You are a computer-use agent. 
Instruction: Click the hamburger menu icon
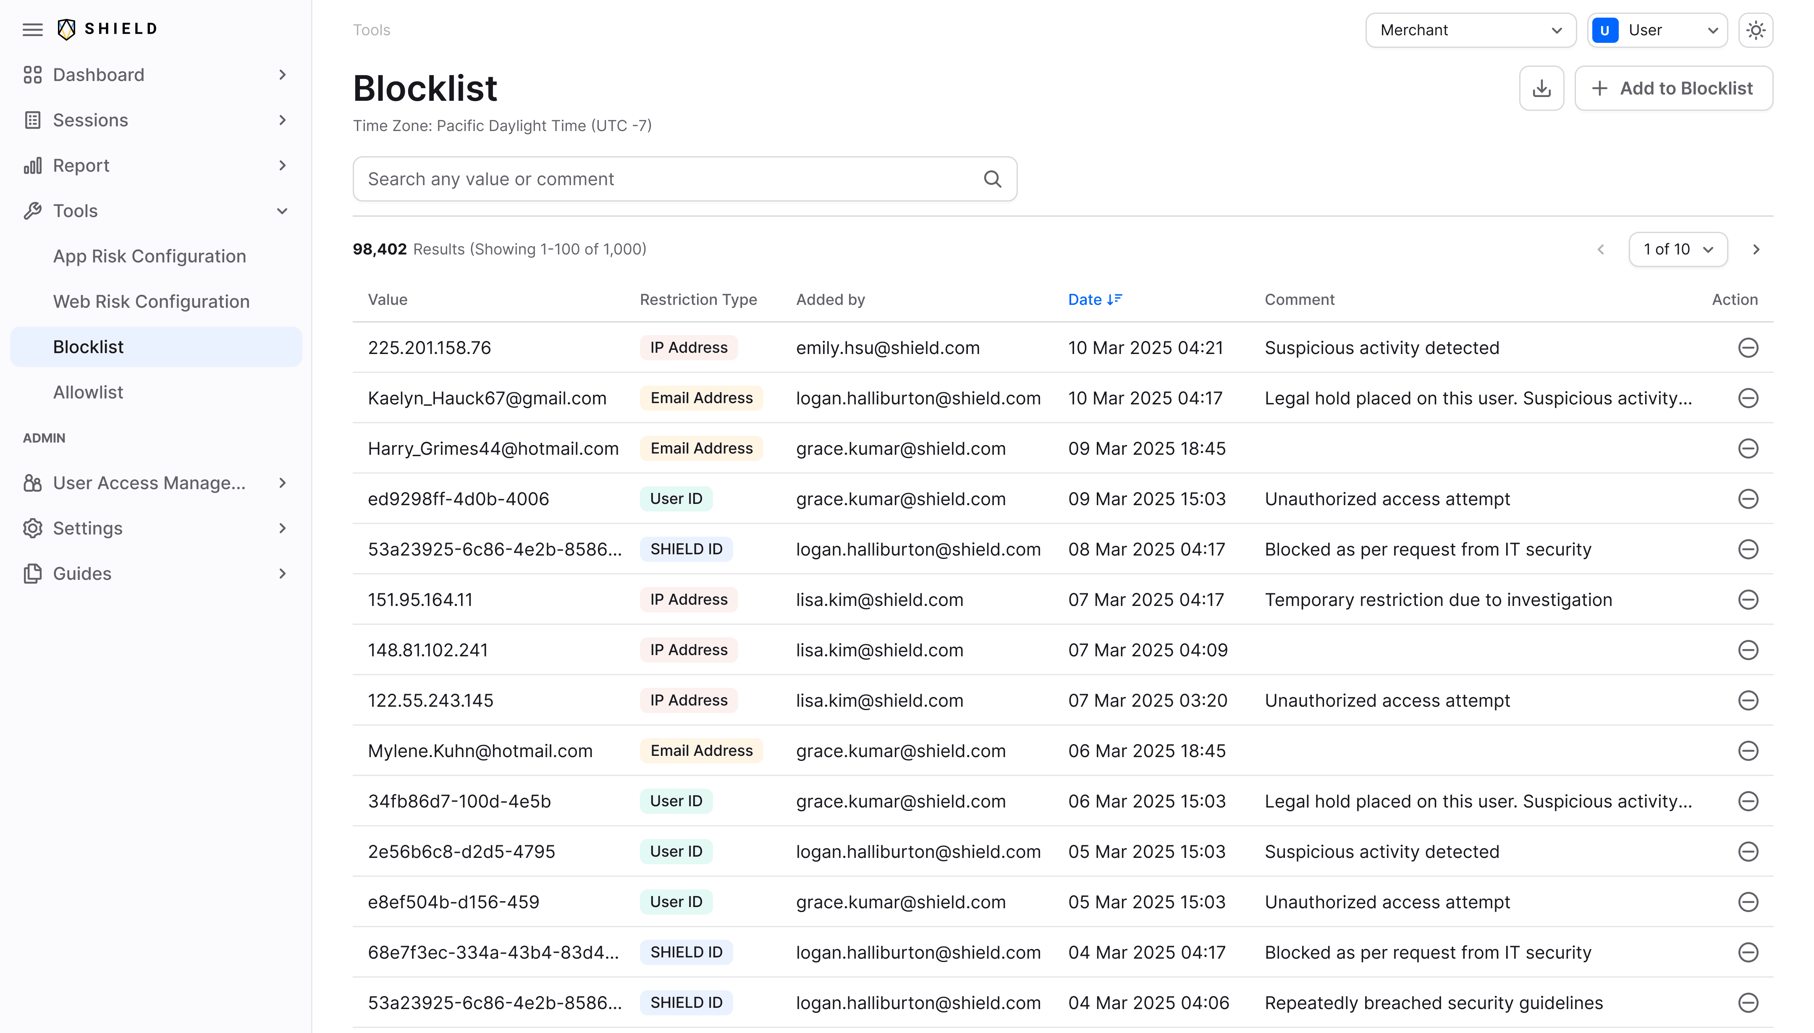point(33,29)
